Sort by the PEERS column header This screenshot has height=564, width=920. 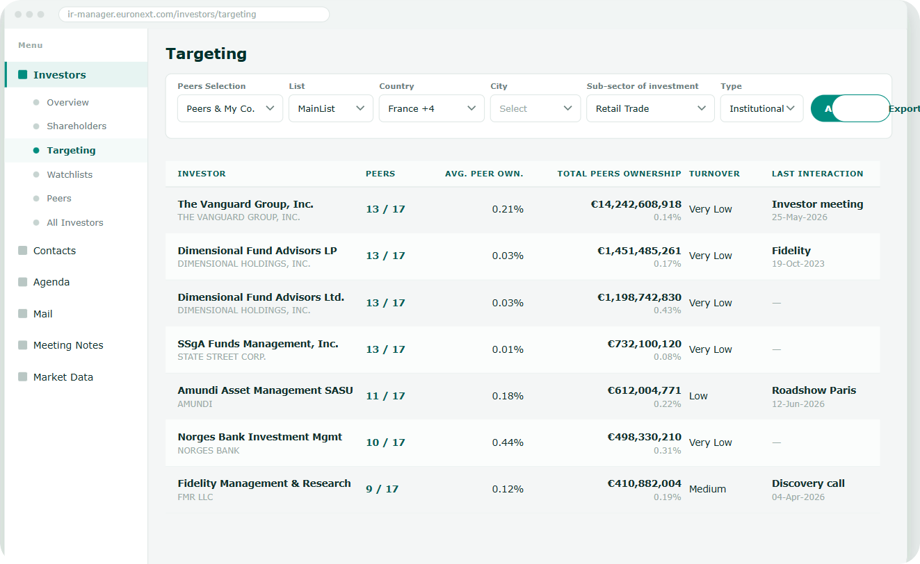point(380,174)
